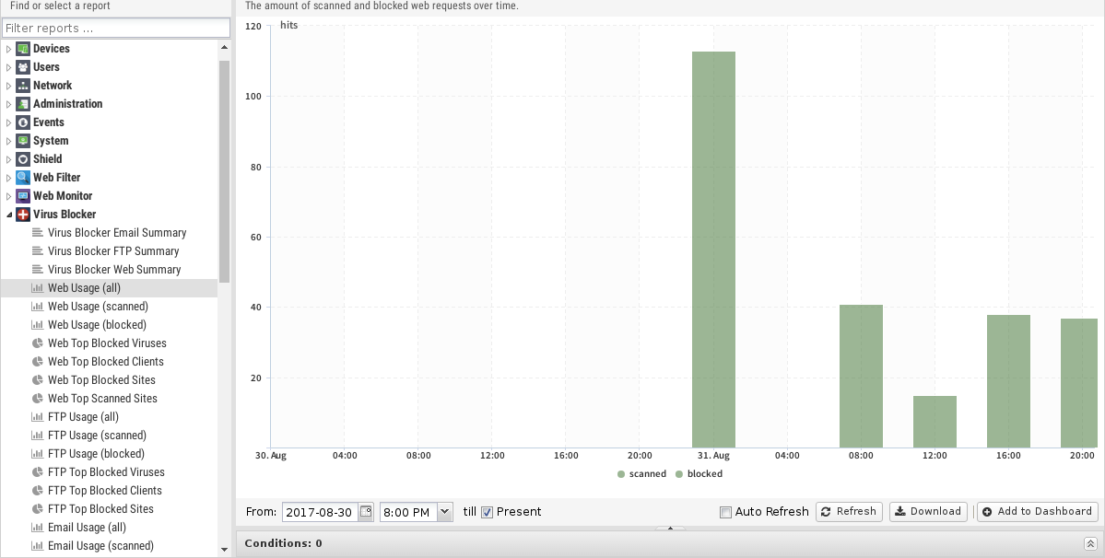Click the Network category icon
Viewport: 1105px width, 558px height.
[23, 86]
